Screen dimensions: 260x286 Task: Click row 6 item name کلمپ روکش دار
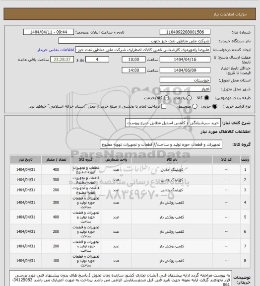click(172, 232)
